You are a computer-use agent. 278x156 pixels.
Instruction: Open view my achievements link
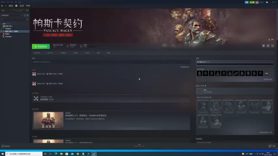point(268,79)
